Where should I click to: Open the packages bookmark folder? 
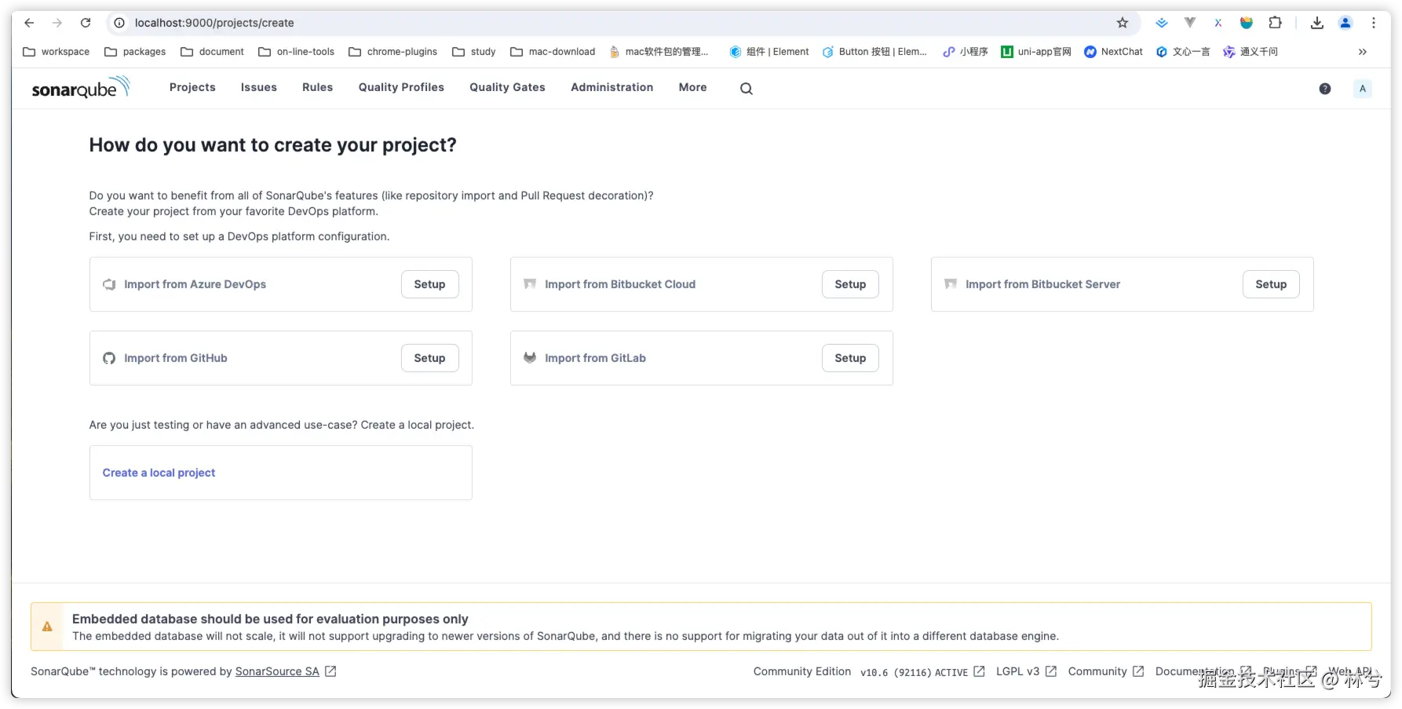point(135,52)
